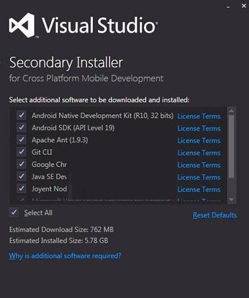Click the software list scroll down arrow
Image resolution: width=249 pixels, height=298 pixels.
coord(231,200)
